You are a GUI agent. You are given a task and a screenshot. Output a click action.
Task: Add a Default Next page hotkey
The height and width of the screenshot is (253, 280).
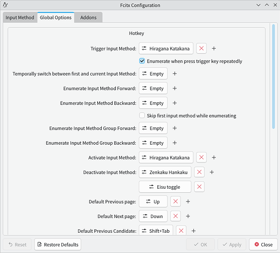point(188,216)
